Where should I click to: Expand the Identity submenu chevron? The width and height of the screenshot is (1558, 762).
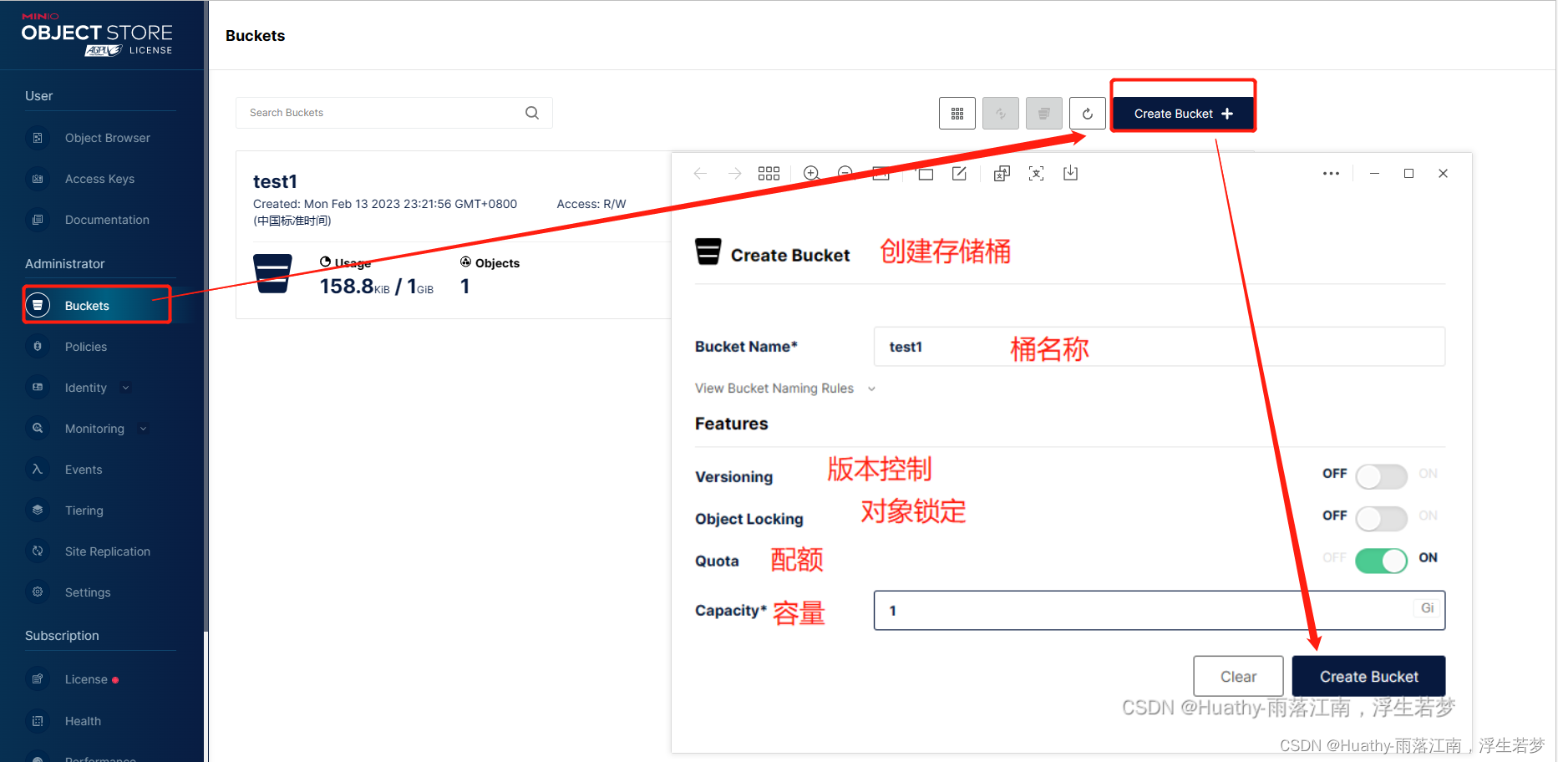[x=126, y=388]
